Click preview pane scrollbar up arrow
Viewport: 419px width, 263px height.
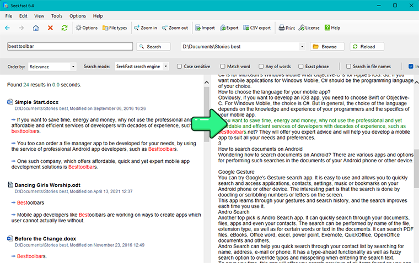tap(416, 83)
